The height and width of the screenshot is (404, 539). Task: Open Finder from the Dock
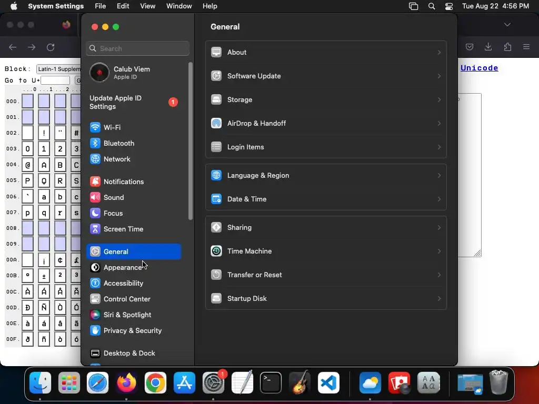coord(40,383)
